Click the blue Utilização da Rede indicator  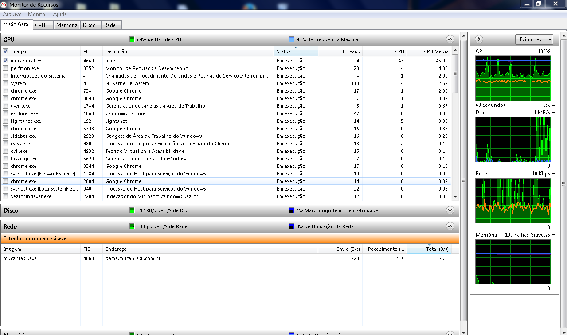tap(292, 226)
